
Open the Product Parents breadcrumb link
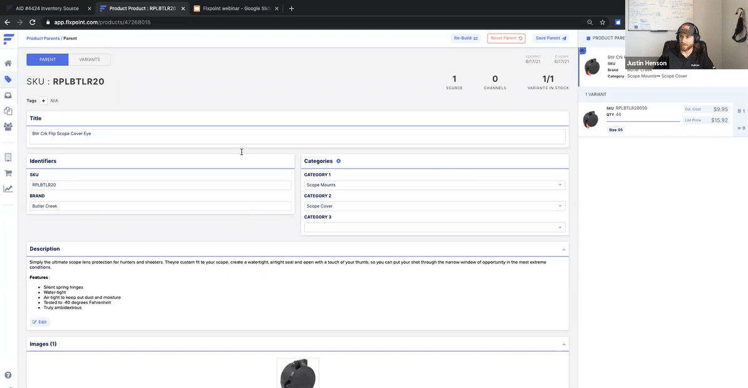click(x=43, y=39)
